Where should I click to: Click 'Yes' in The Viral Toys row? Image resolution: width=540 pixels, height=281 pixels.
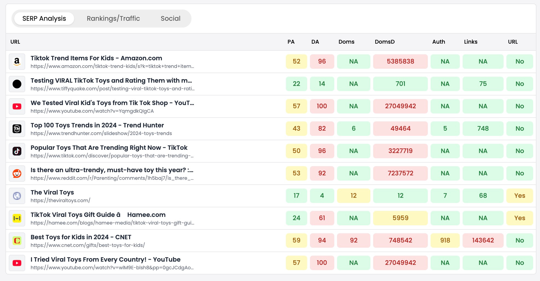[520, 196]
